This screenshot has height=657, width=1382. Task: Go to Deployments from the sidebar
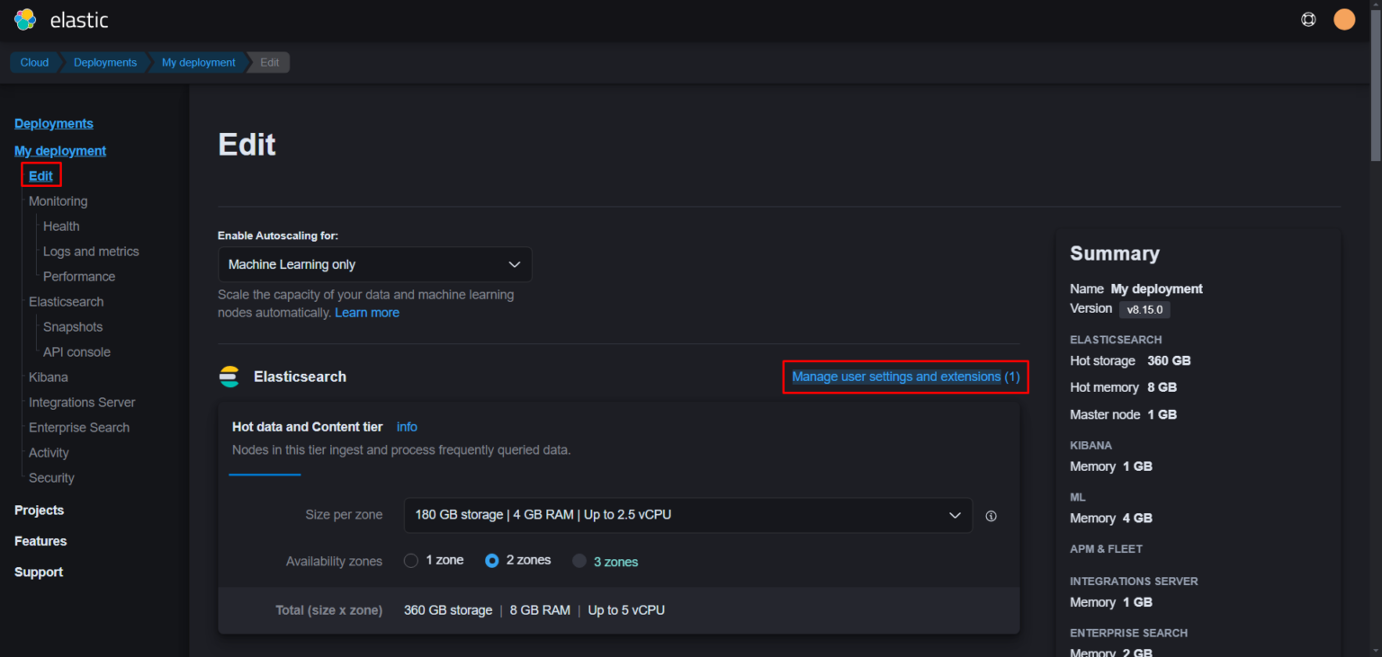[53, 123]
